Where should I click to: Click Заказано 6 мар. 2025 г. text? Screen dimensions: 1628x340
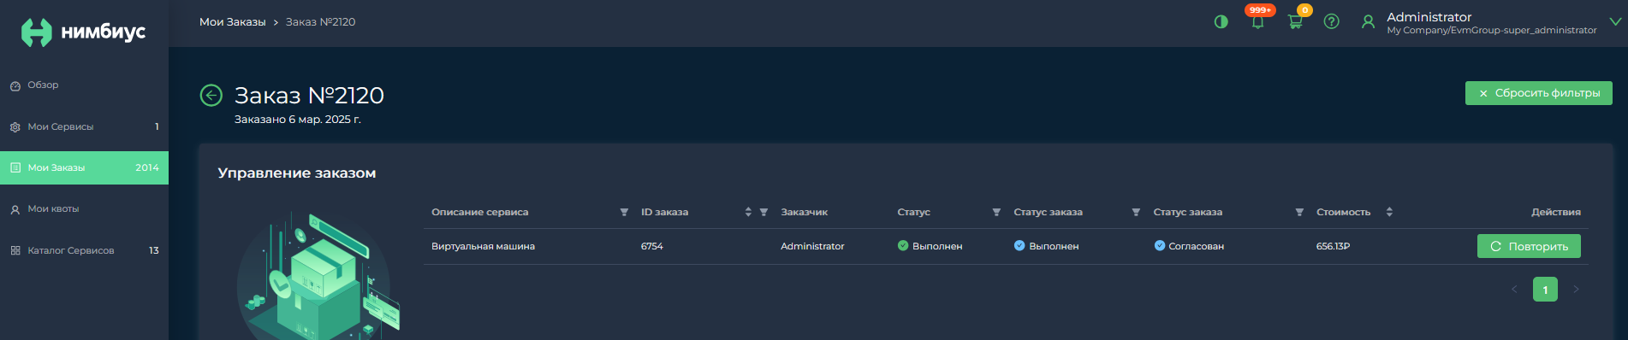click(298, 120)
